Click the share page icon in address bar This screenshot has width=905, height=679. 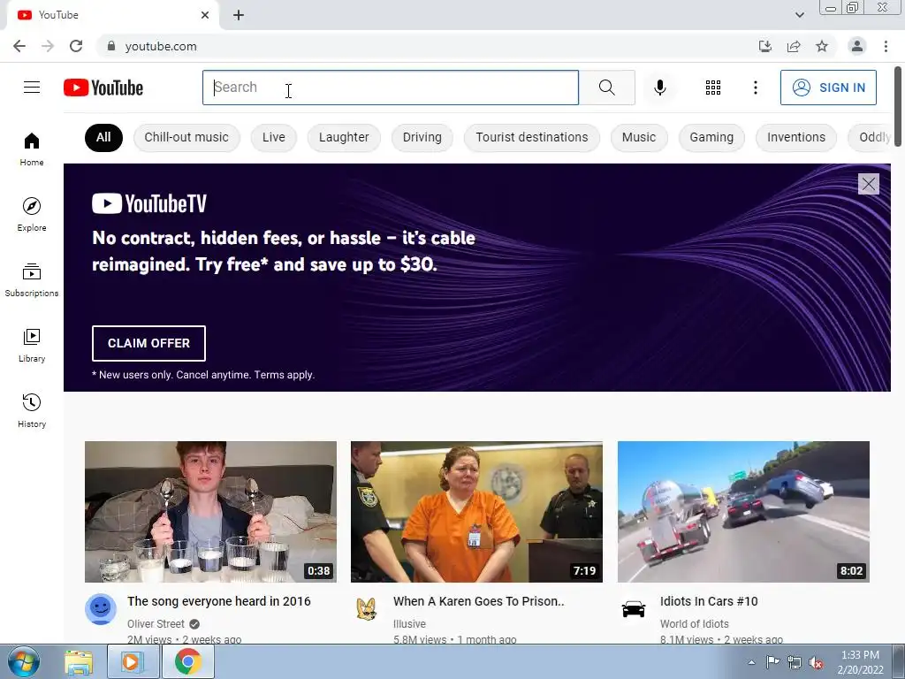click(794, 46)
